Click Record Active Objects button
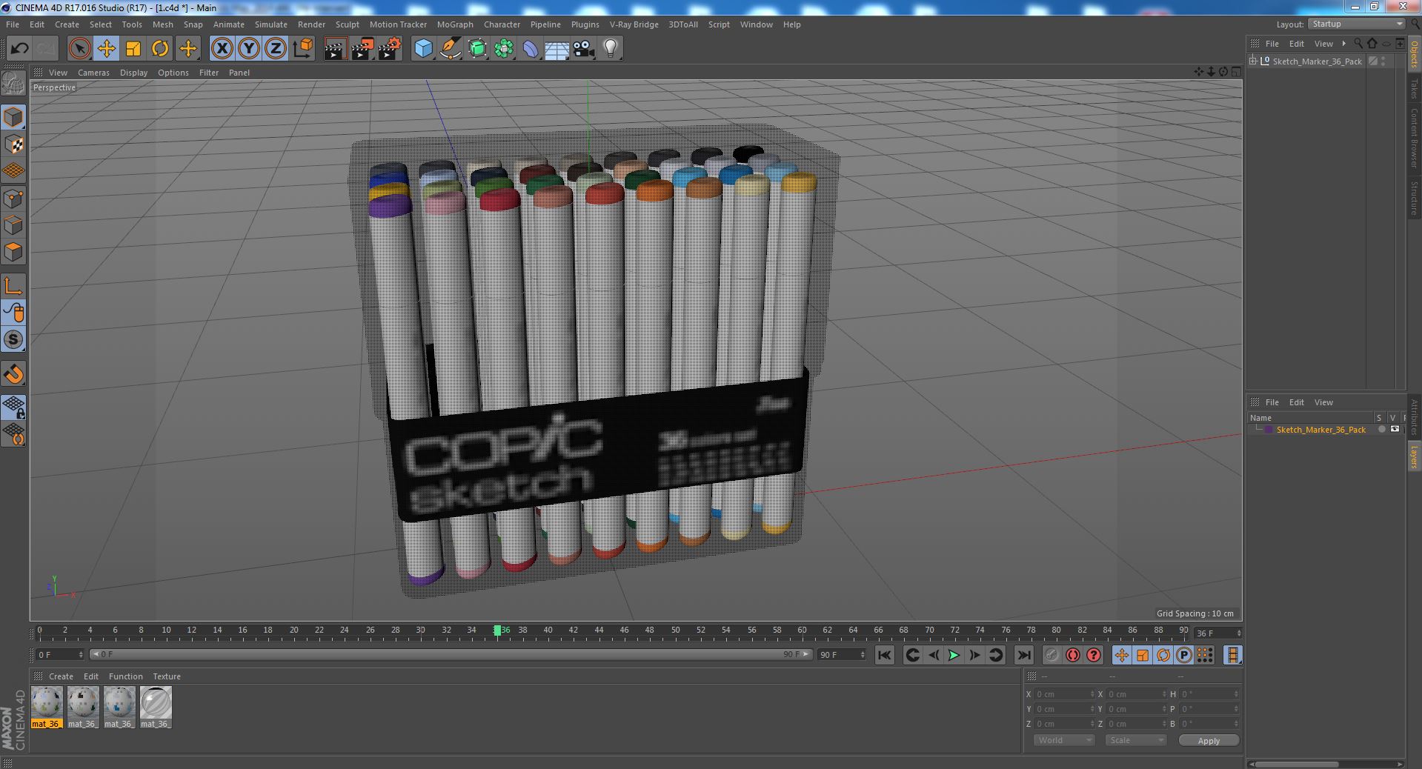 (1051, 655)
